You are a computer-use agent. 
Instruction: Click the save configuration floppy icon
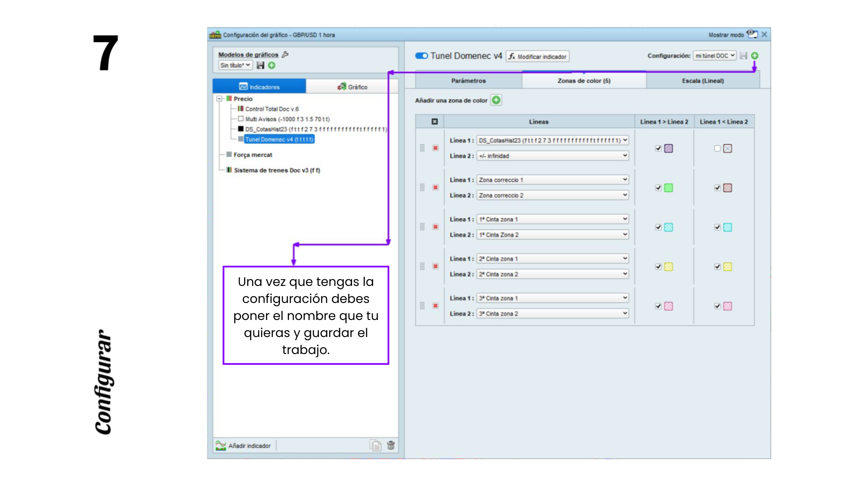coord(744,56)
